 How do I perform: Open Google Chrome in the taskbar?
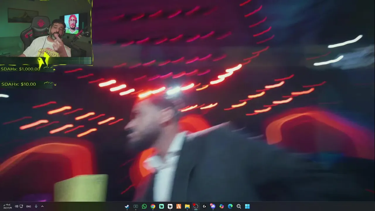tap(153, 206)
